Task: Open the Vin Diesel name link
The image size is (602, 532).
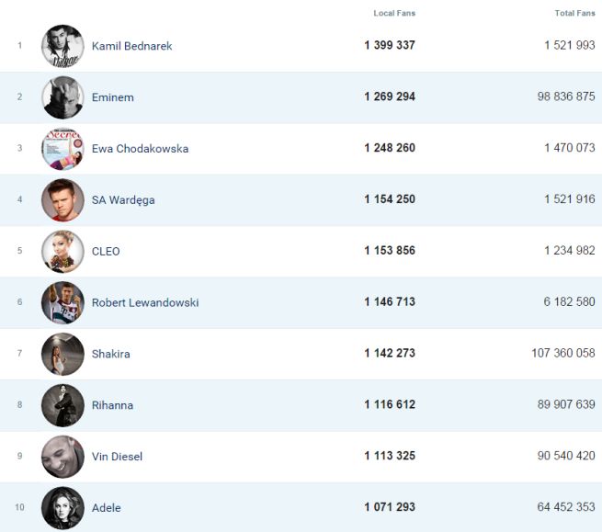Action: (x=117, y=457)
